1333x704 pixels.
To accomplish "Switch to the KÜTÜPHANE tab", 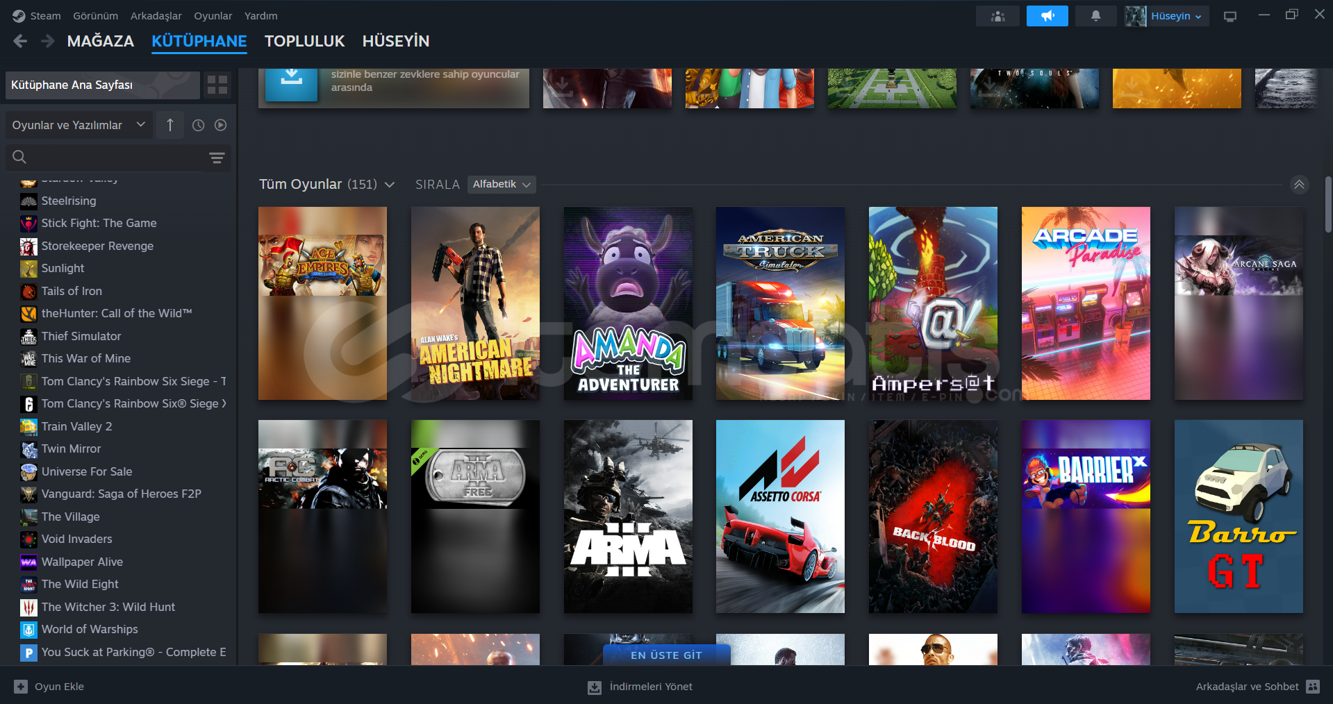I will 199,41.
